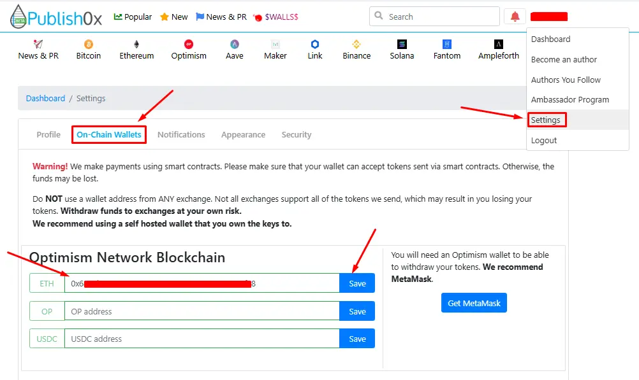Switch to the Notifications tab
Image resolution: width=639 pixels, height=380 pixels.
tap(181, 135)
